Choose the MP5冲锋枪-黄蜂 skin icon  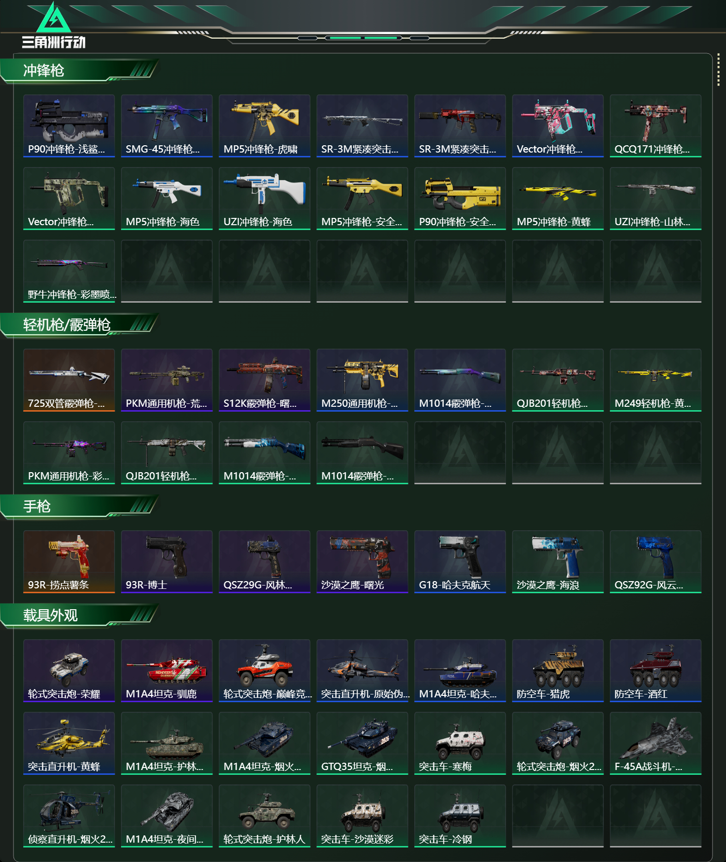558,199
